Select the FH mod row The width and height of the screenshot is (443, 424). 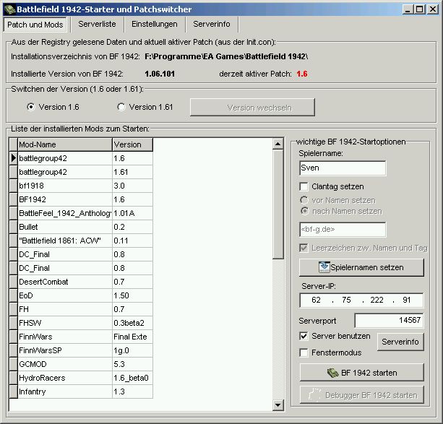81,309
